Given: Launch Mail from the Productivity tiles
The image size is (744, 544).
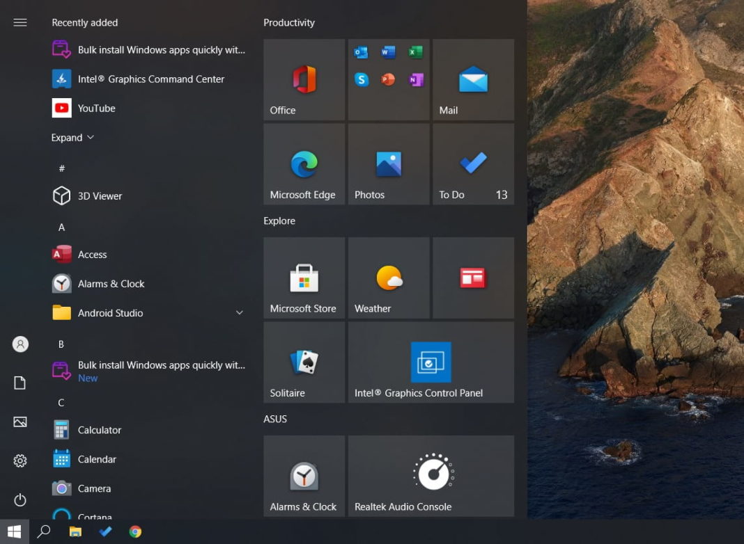Looking at the screenshot, I should point(473,79).
